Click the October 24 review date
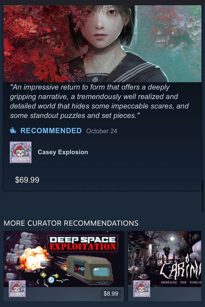 point(102,131)
